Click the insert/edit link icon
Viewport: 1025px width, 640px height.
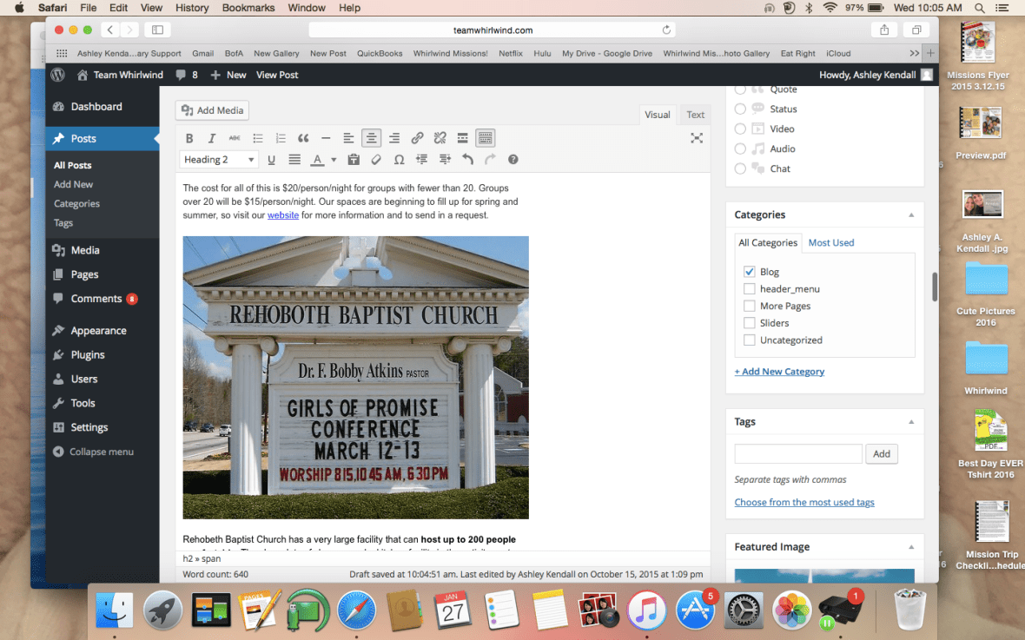click(417, 138)
